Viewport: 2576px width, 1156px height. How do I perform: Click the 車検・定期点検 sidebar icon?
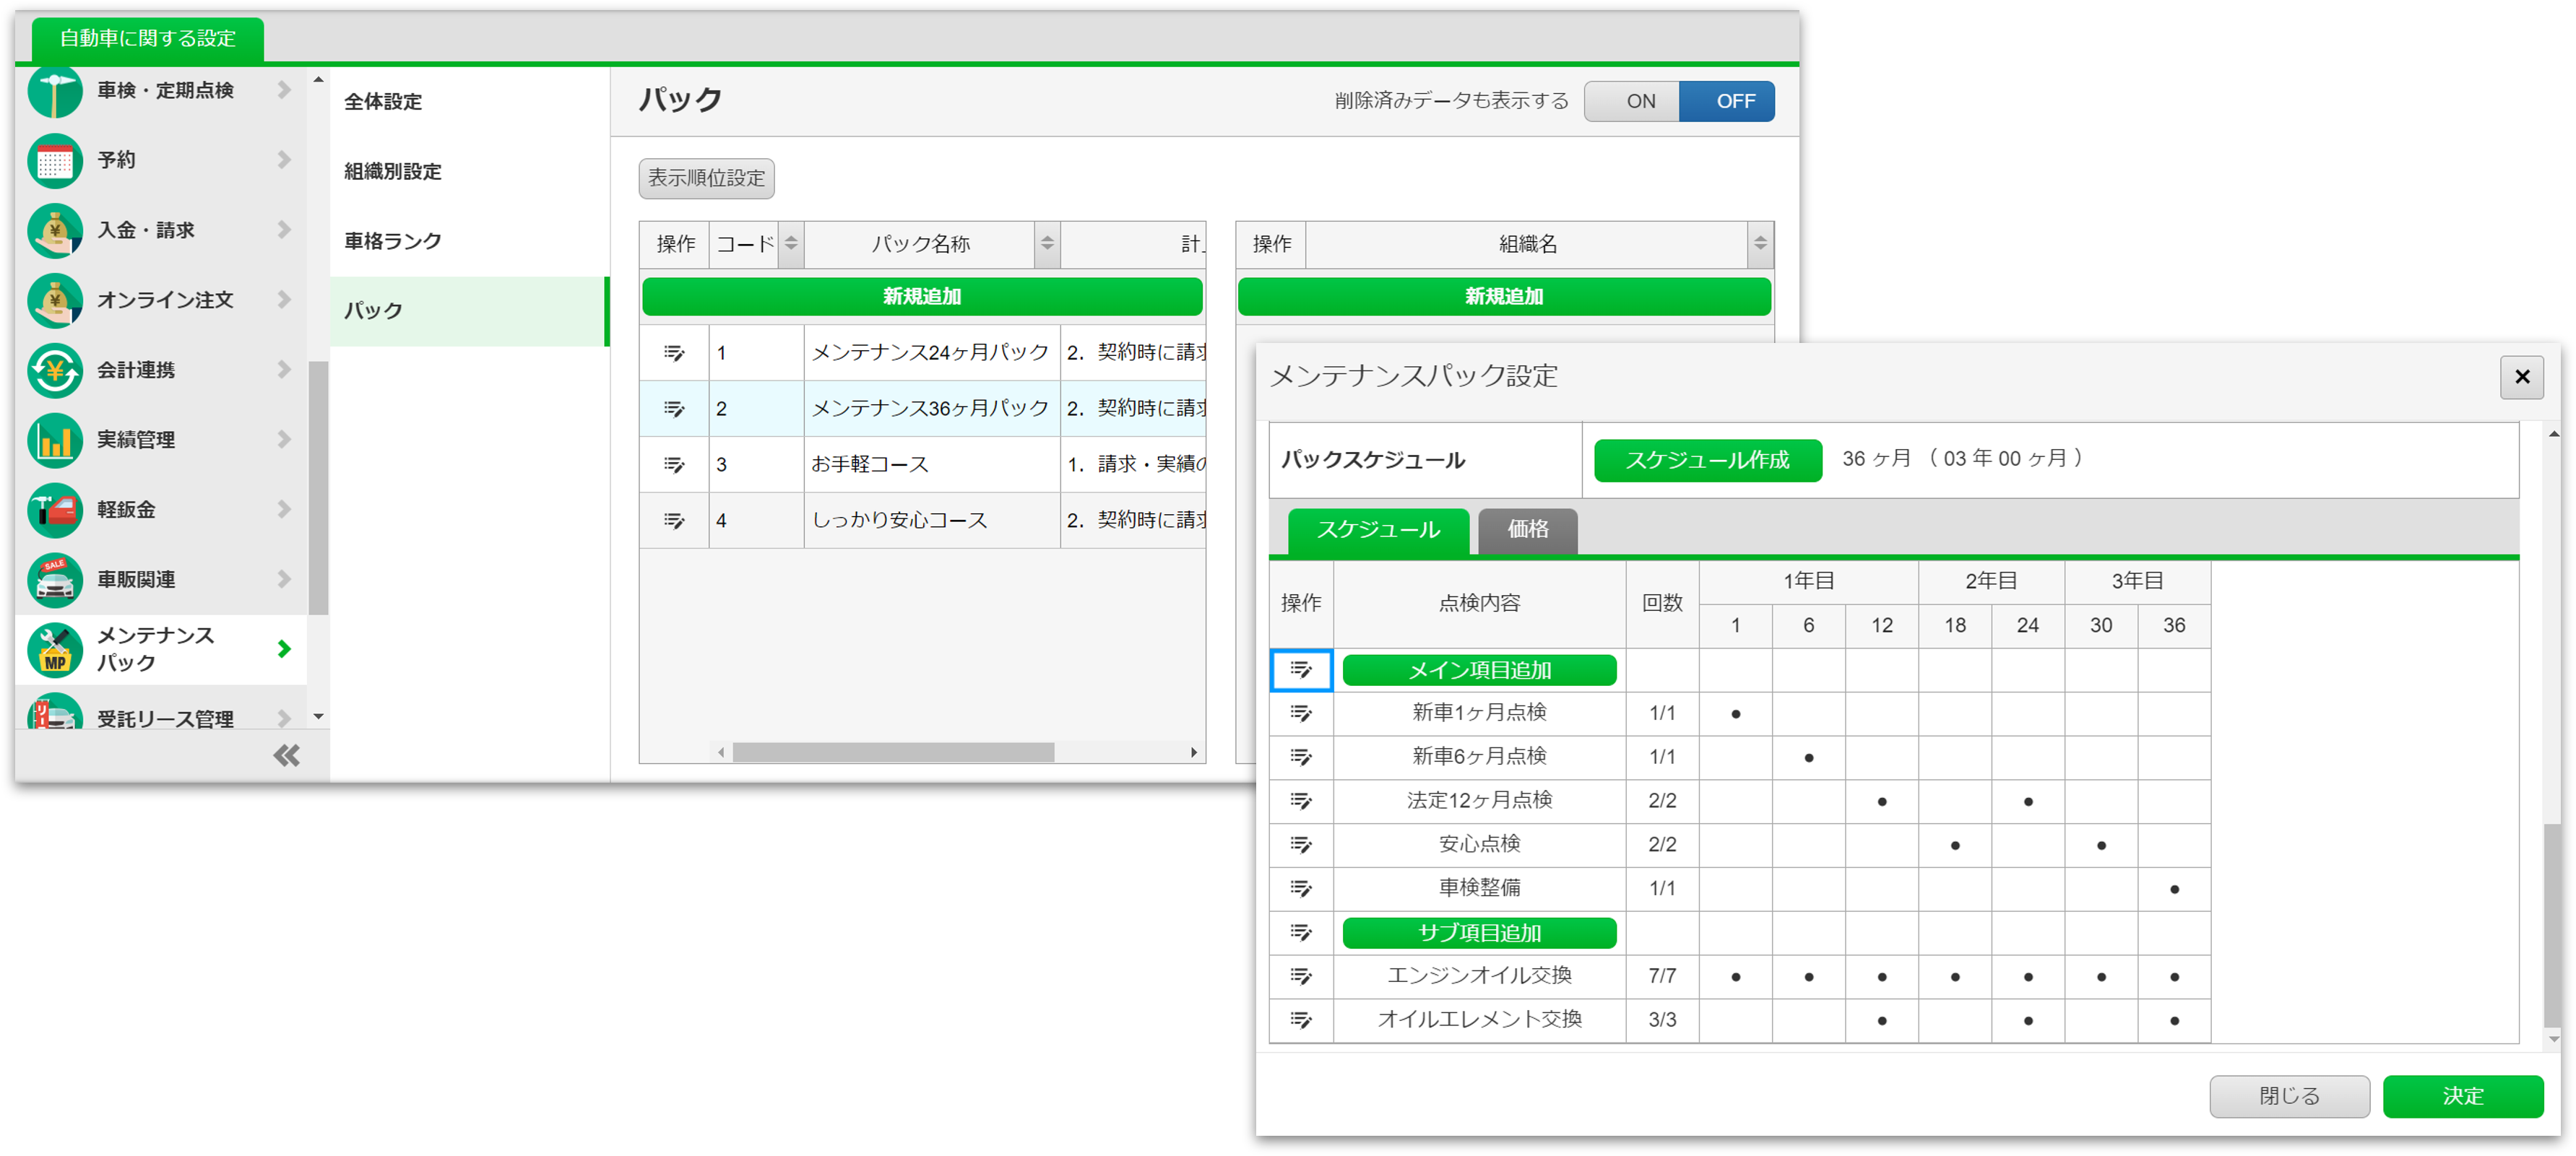(55, 91)
